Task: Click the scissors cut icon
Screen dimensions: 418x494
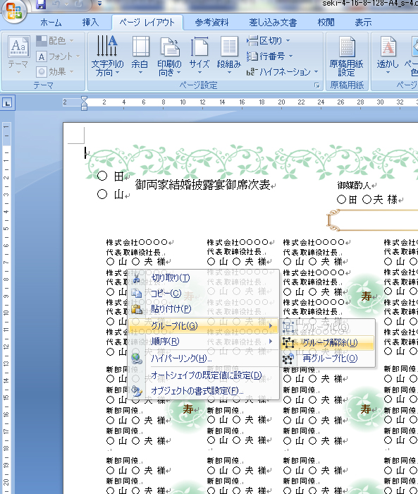Action: click(136, 278)
